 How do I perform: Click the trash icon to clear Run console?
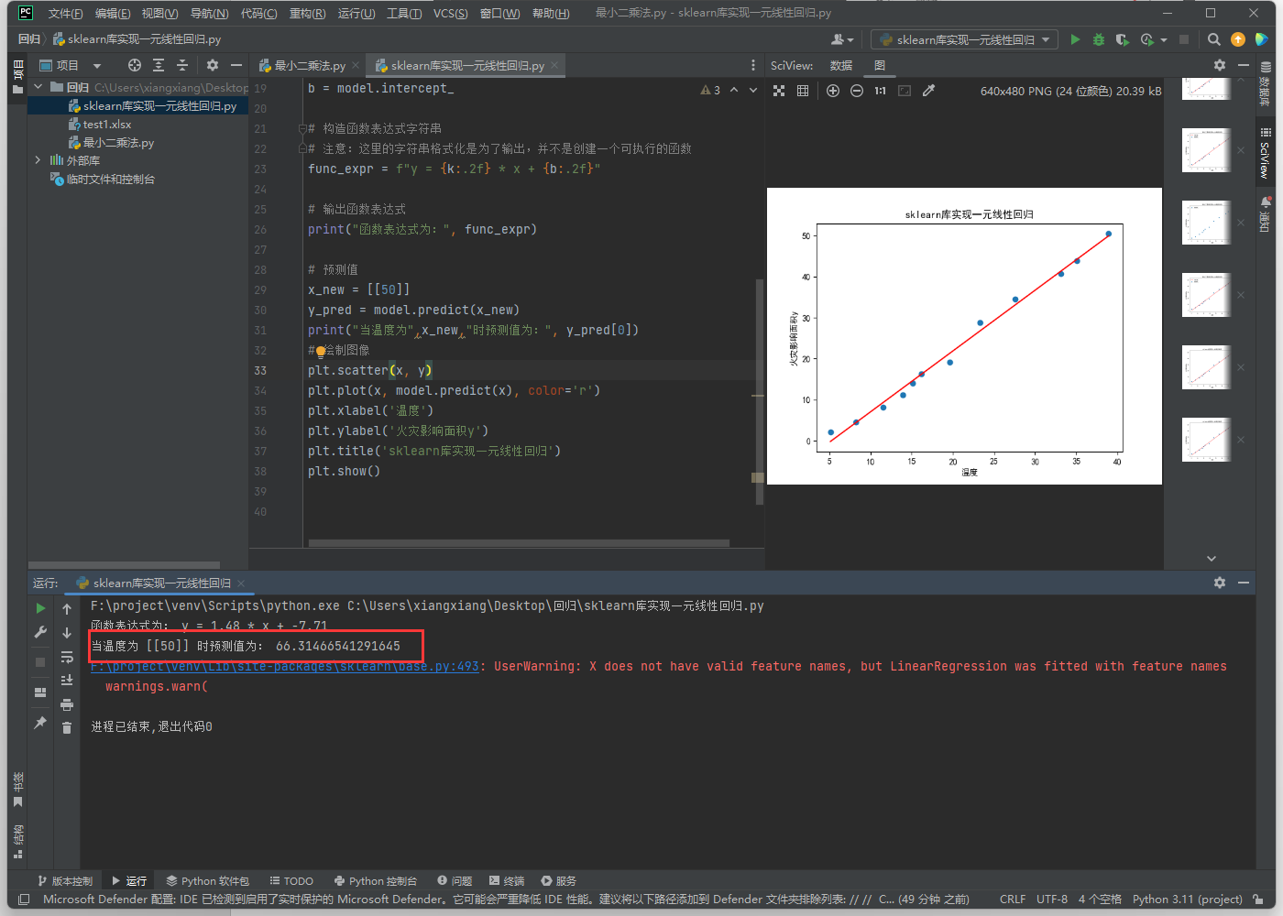coord(67,727)
